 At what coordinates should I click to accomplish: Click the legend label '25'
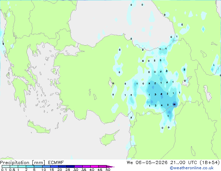(68, 170)
